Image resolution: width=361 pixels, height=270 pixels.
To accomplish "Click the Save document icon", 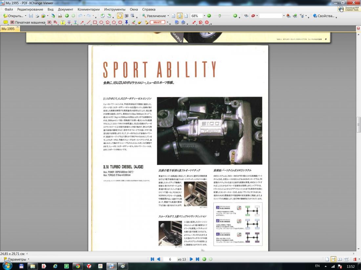I will tap(31, 16).
